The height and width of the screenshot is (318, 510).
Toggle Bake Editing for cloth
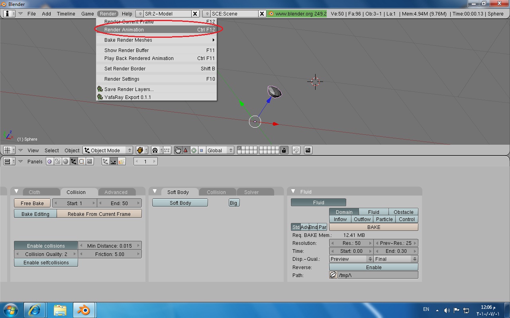[35, 214]
